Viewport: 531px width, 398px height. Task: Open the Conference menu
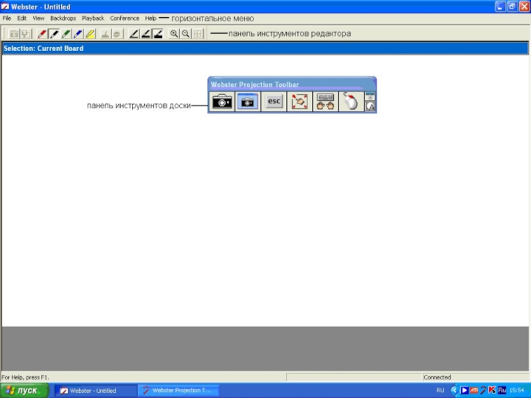125,19
